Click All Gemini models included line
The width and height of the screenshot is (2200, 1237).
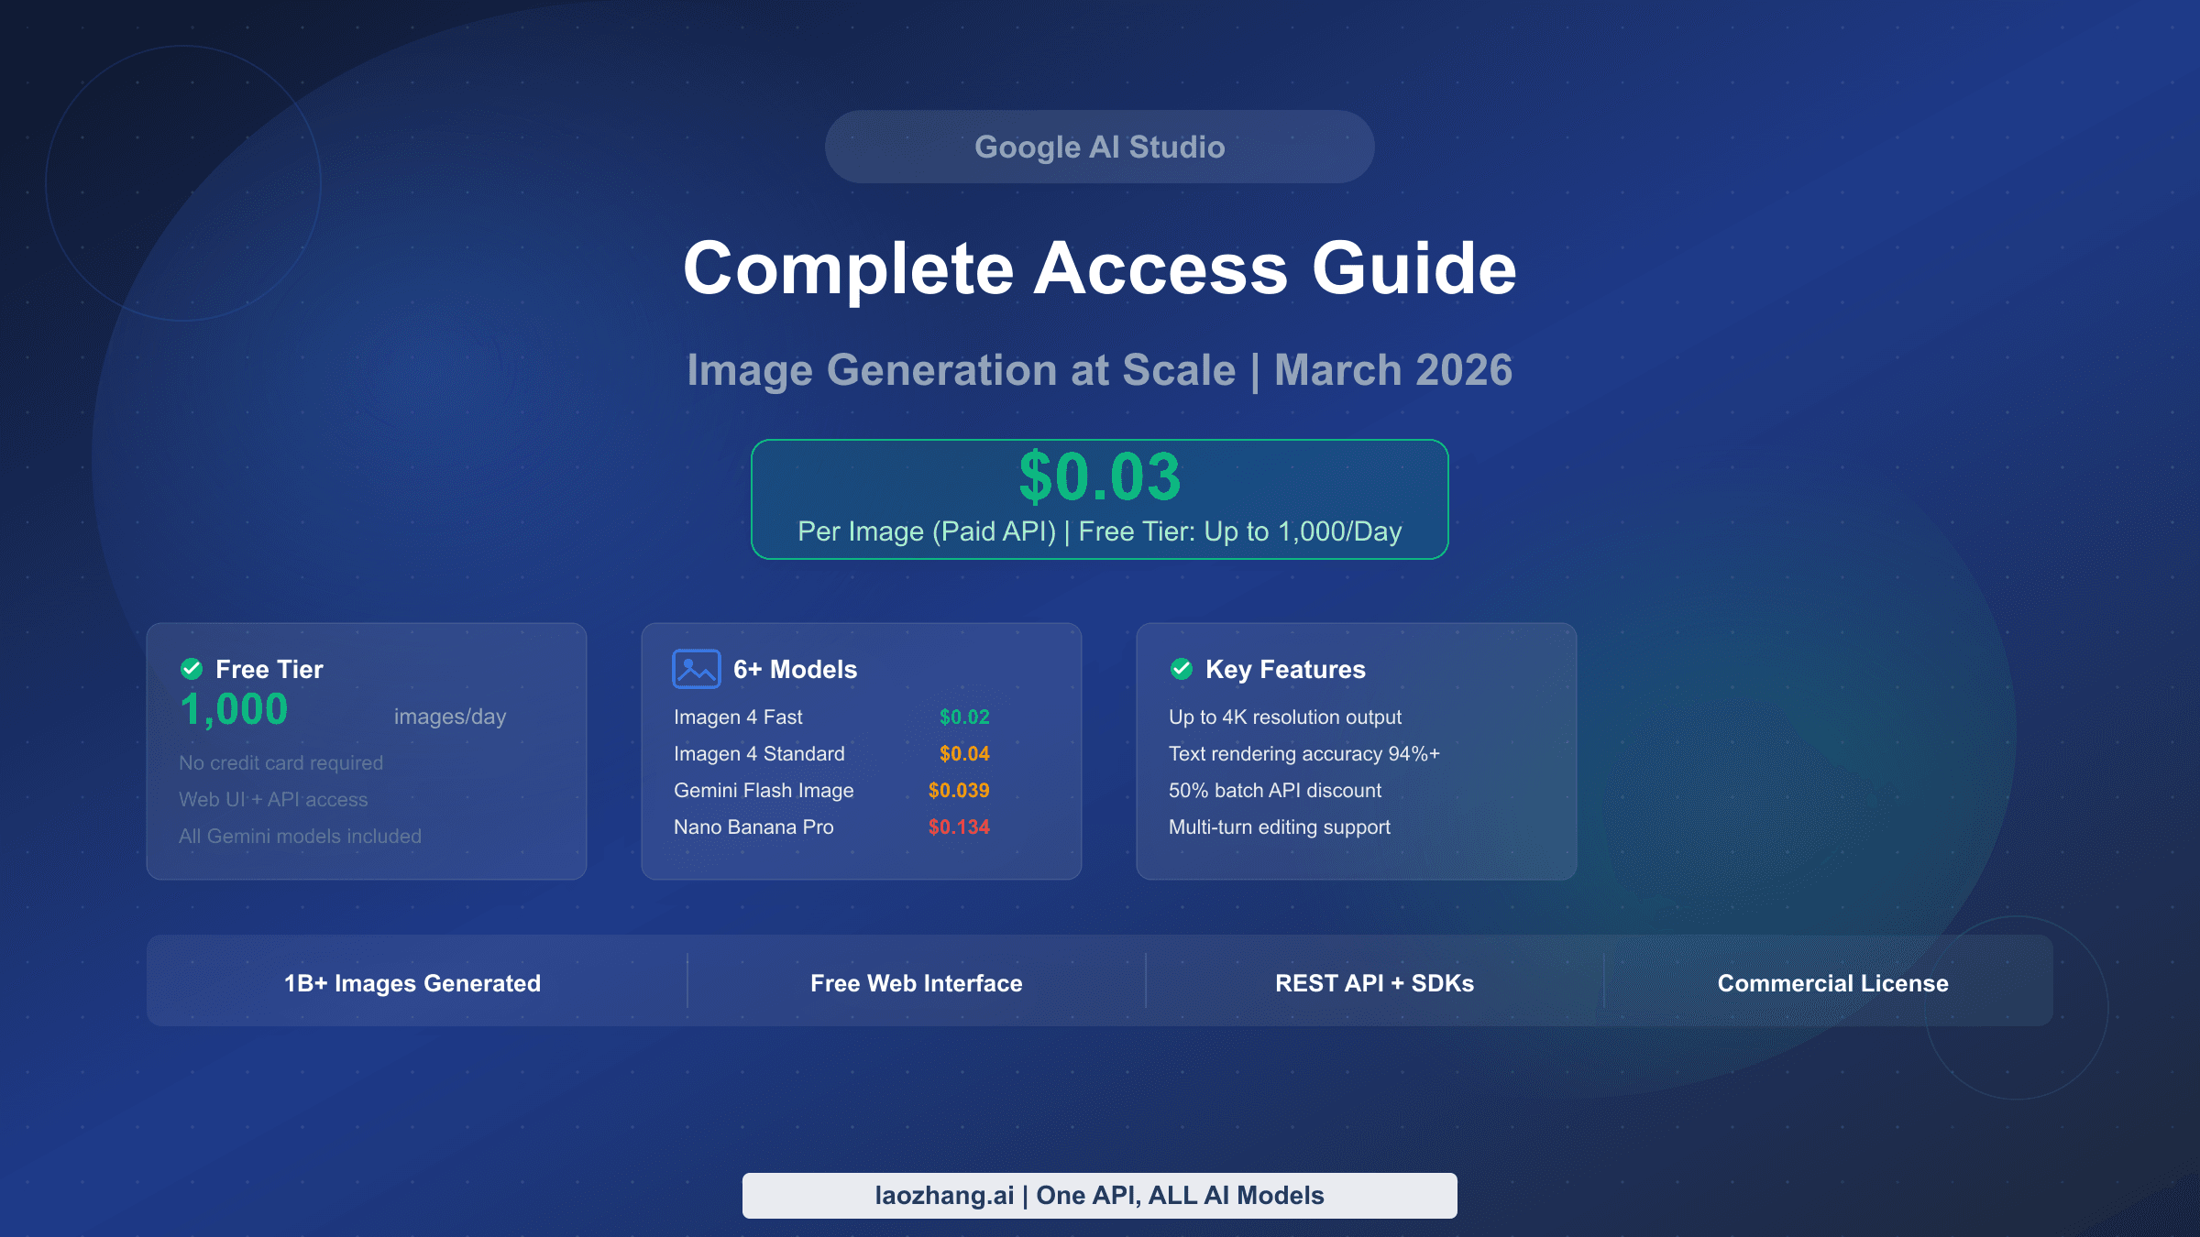point(301,836)
